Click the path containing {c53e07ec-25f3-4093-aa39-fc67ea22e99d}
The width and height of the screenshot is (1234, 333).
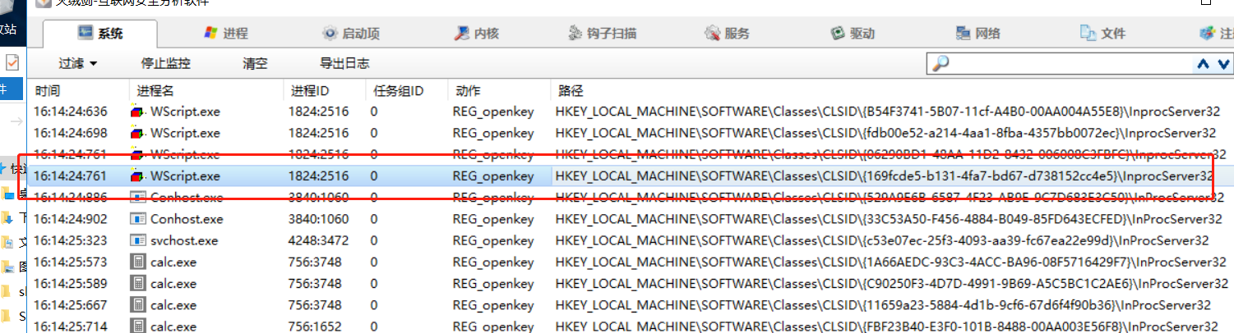pyautogui.click(x=881, y=240)
